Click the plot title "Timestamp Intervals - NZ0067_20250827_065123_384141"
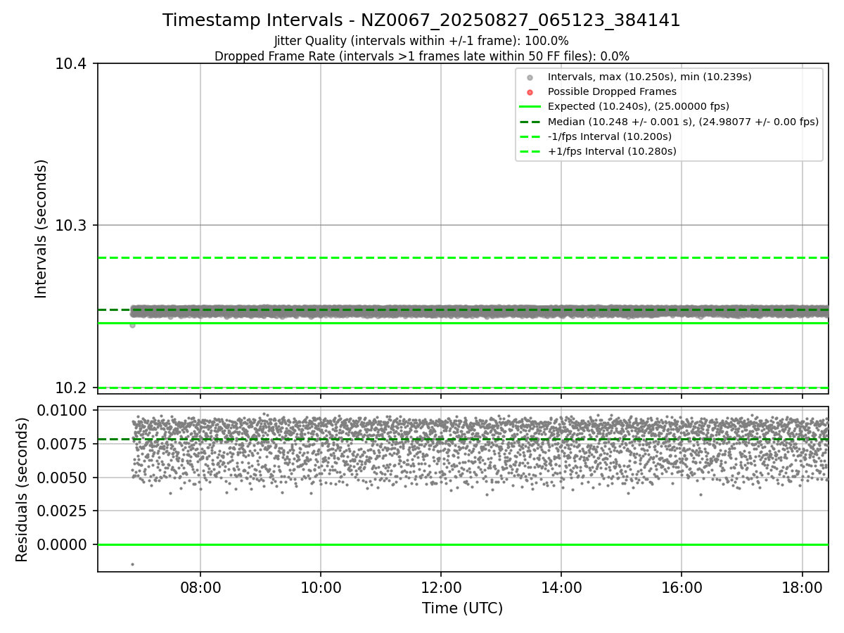Image resolution: width=844 pixels, height=633 pixels. (x=421, y=20)
